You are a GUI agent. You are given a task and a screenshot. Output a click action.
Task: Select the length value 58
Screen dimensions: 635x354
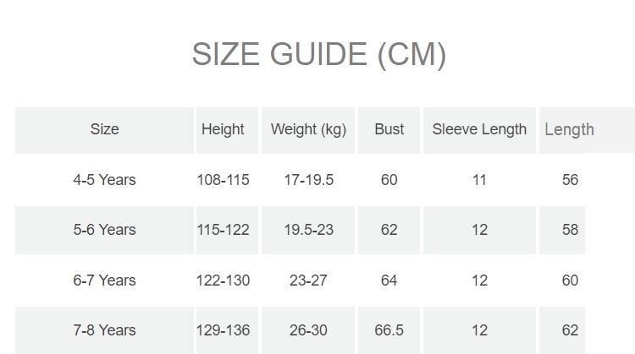click(x=570, y=230)
